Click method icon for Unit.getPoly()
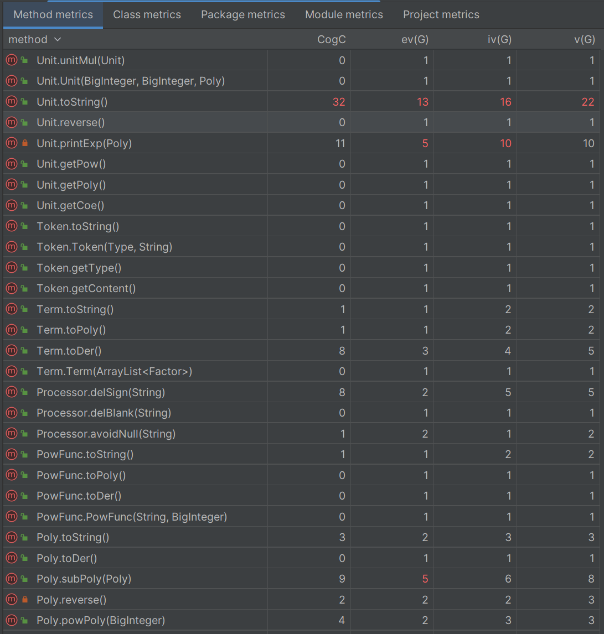 (x=12, y=184)
